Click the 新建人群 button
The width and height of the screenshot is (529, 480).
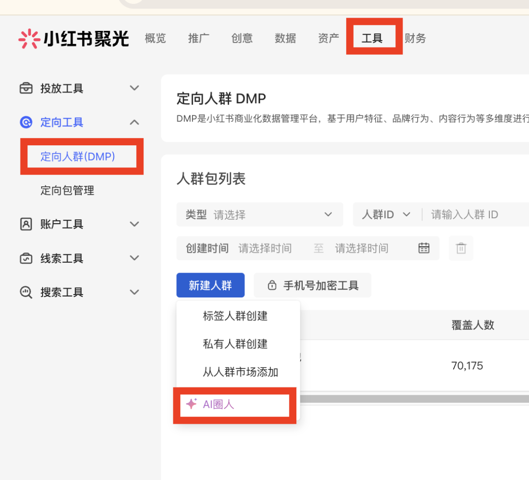(211, 285)
